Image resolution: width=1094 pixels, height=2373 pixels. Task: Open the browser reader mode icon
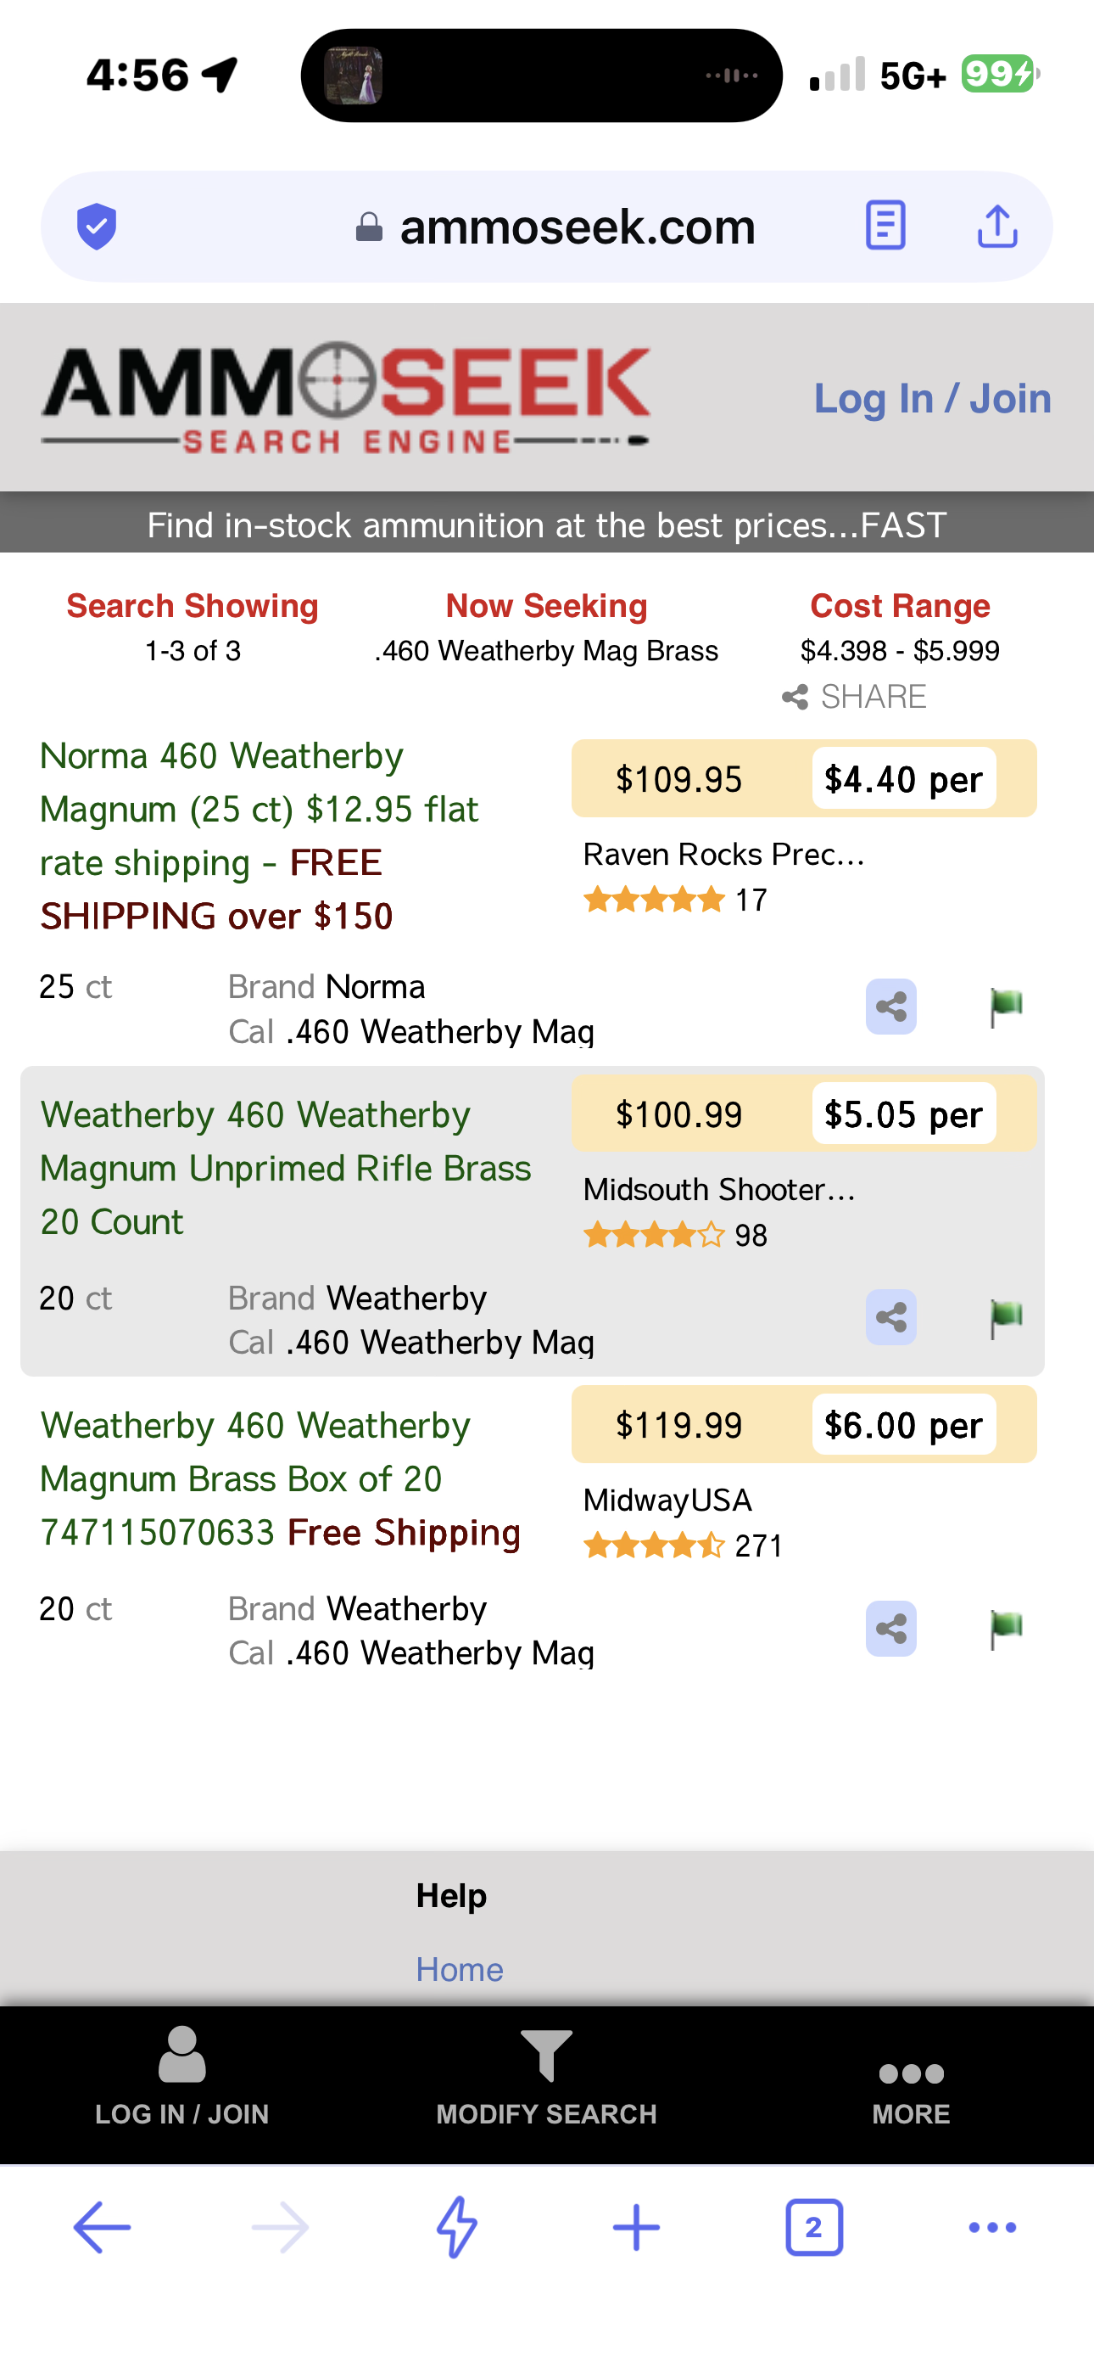tap(886, 226)
